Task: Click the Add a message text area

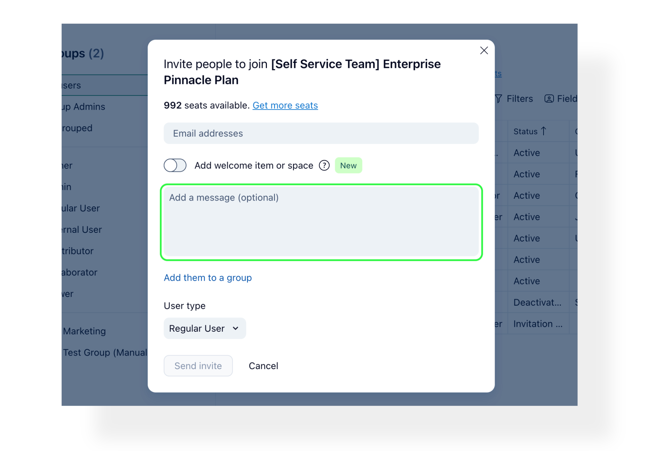Action: (x=321, y=222)
